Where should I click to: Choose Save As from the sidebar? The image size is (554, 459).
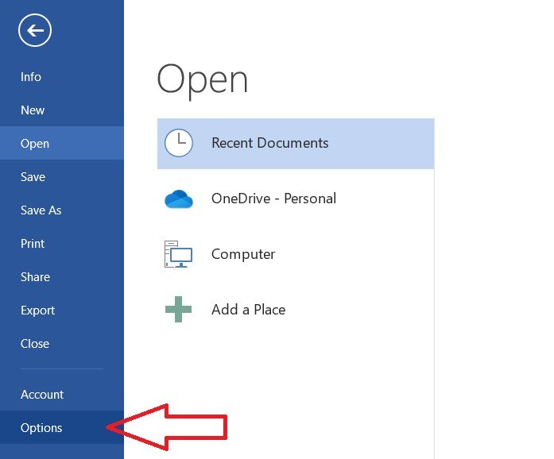coord(41,210)
